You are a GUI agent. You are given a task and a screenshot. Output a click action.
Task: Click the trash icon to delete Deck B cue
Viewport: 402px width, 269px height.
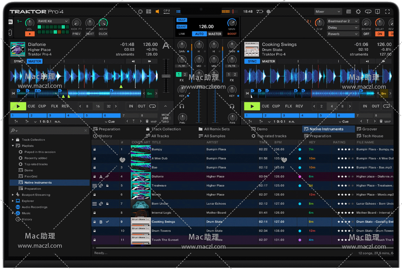point(381,121)
